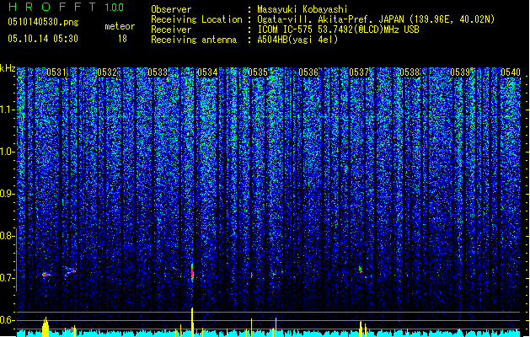
Task: Click the 0534 time marker
Action: pyautogui.click(x=207, y=72)
